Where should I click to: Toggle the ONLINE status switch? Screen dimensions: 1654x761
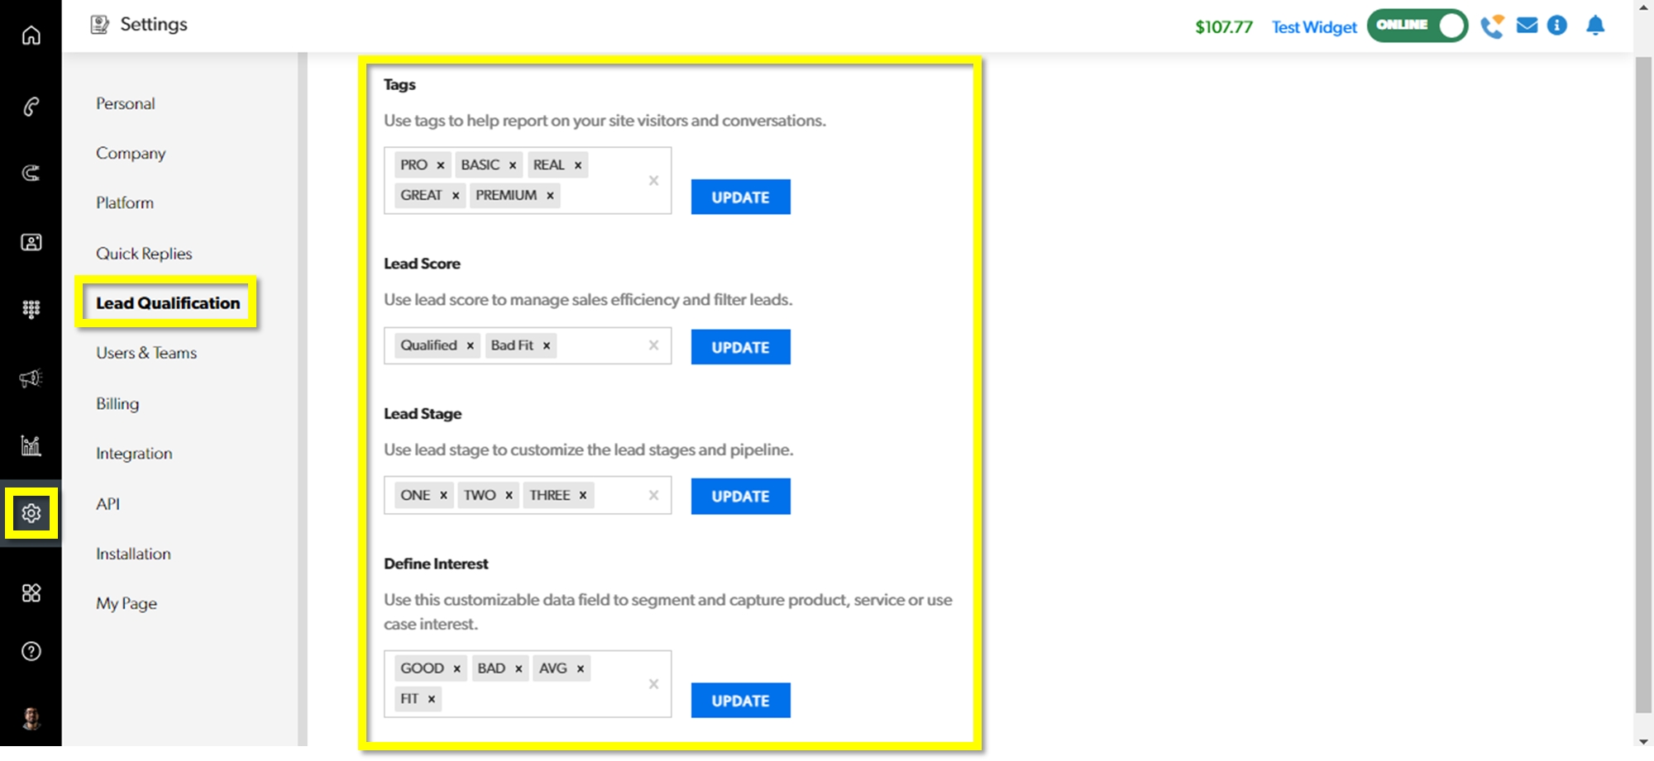point(1417,26)
